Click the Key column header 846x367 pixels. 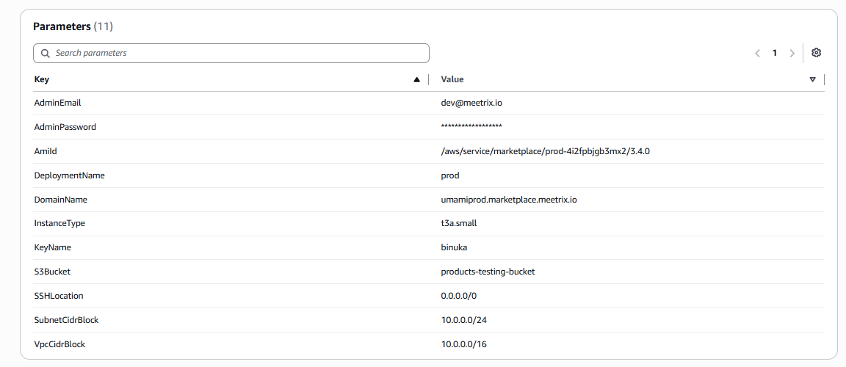(x=42, y=79)
